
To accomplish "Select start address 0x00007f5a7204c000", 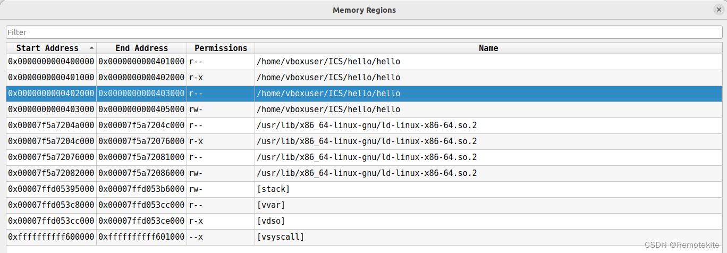I will click(x=51, y=141).
